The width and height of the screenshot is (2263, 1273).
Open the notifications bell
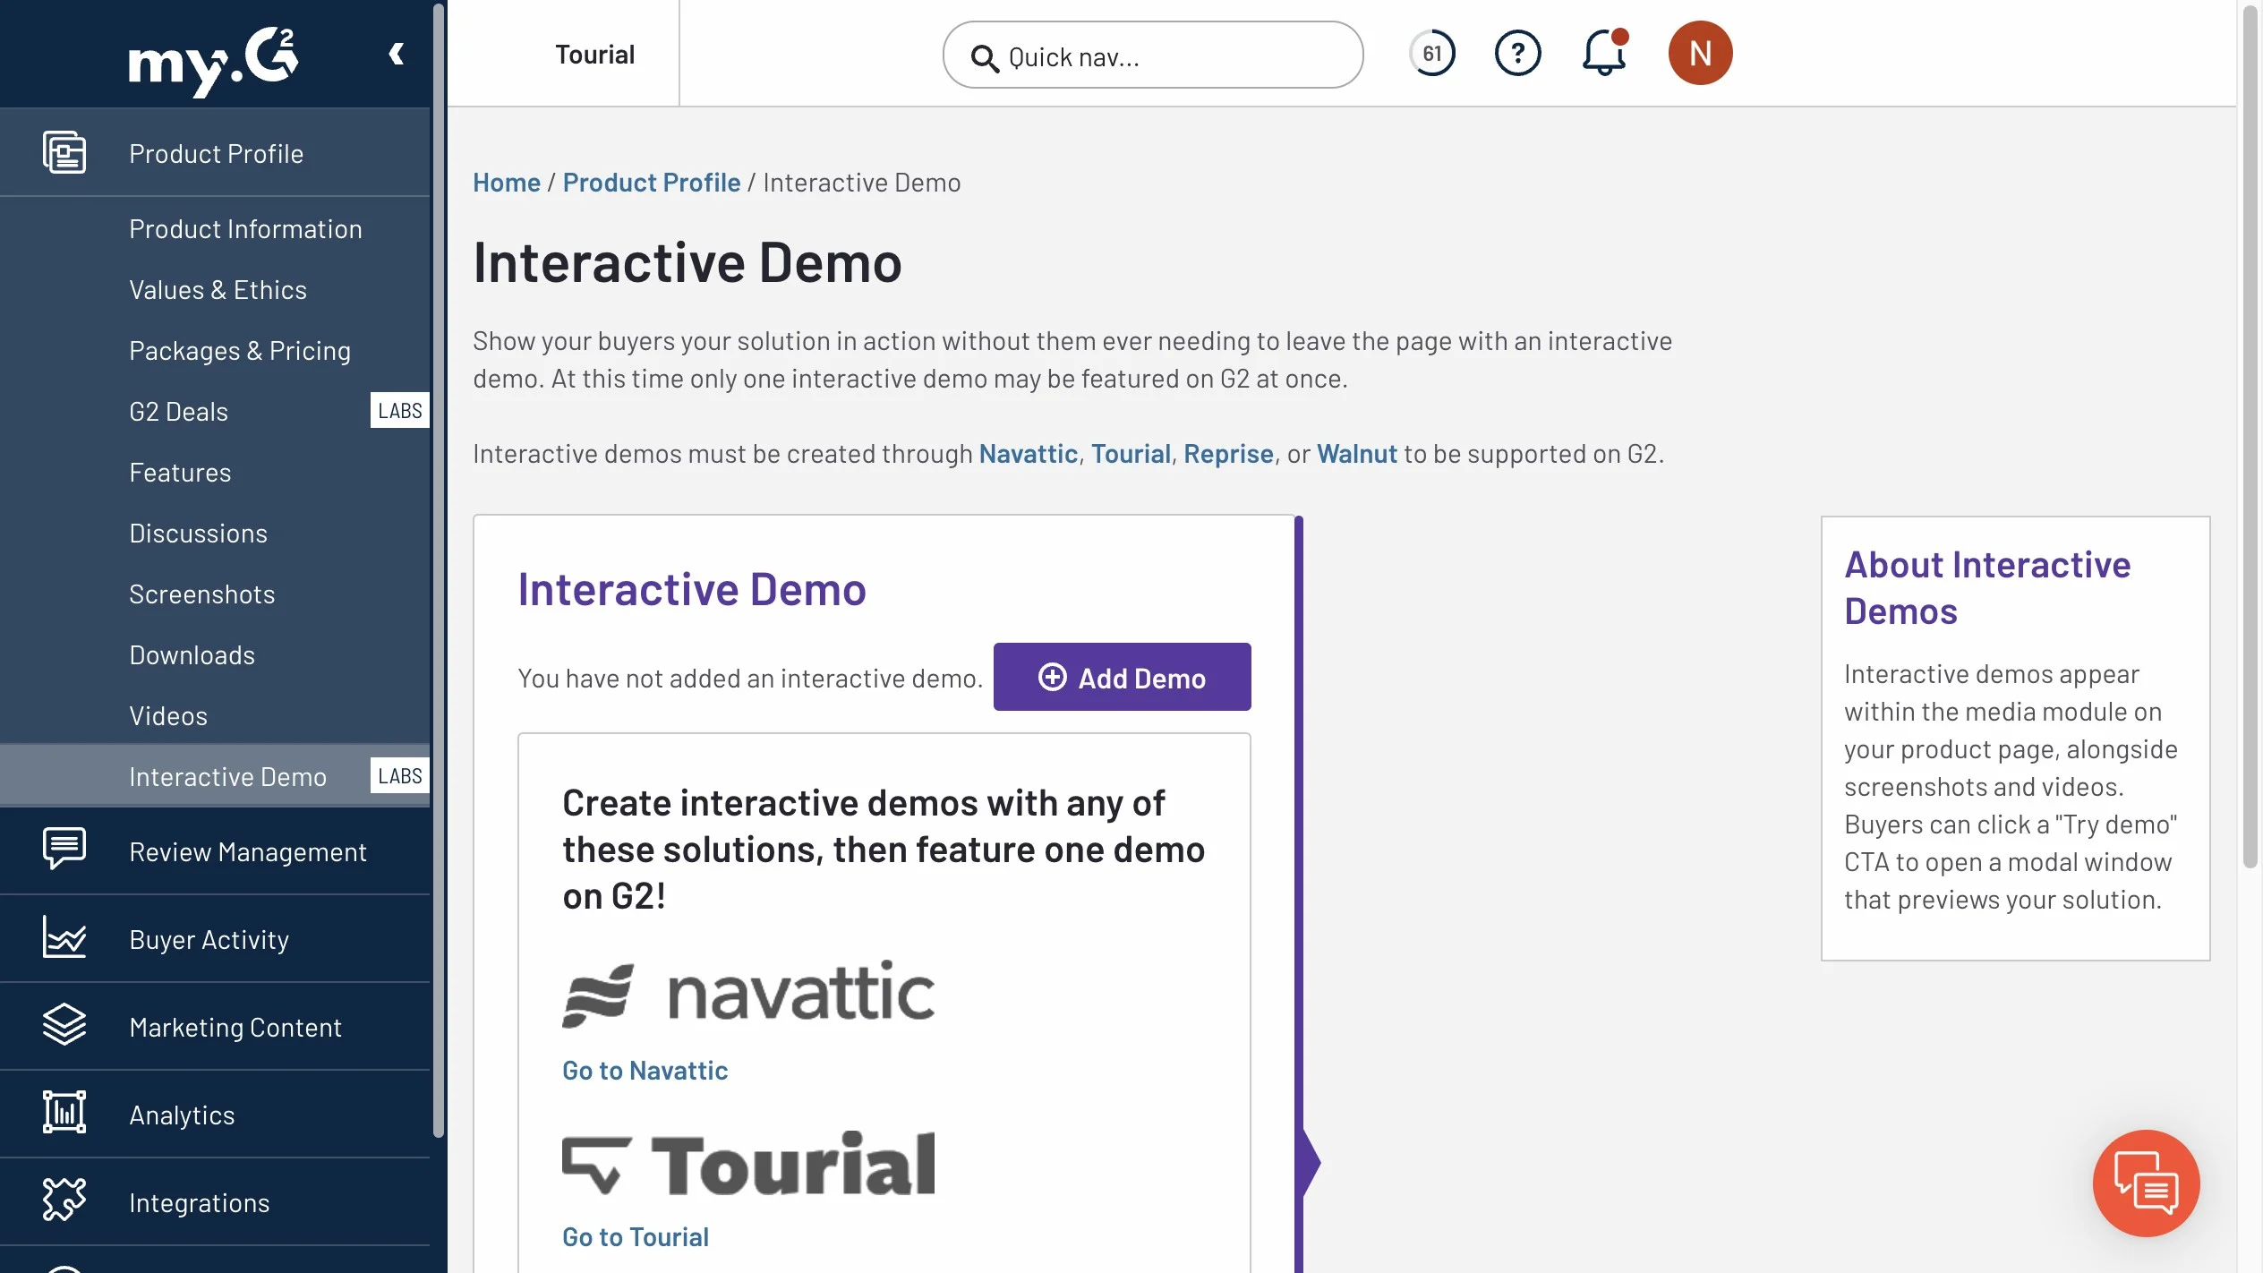(1605, 52)
